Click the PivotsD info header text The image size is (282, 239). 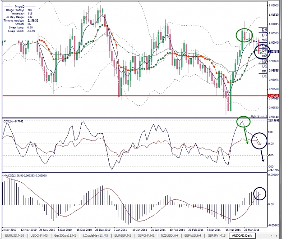pos(19,7)
